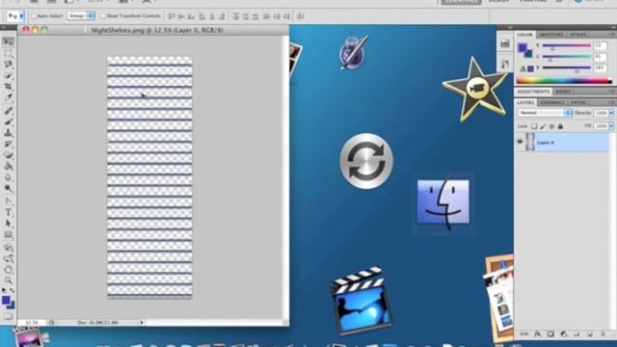Hide Layer 0 using eye icon
The height and width of the screenshot is (347, 617).
pos(520,142)
